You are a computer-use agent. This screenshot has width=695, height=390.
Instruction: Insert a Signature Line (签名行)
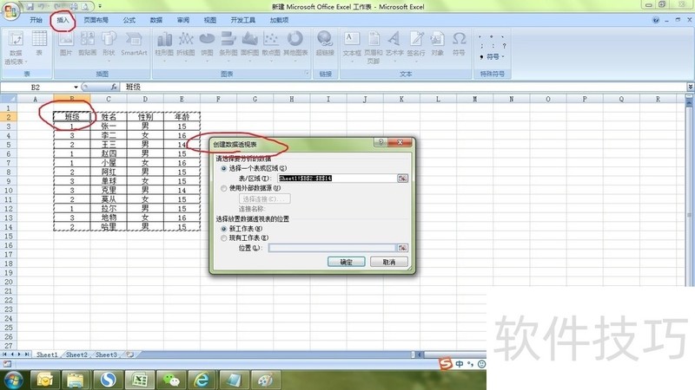click(416, 43)
